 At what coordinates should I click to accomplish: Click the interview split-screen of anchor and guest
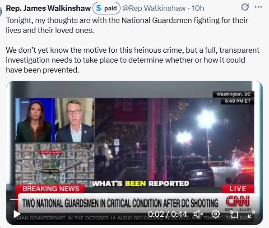click(55, 120)
